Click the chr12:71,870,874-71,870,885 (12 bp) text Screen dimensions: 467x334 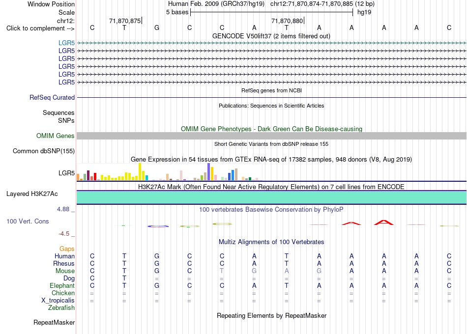click(x=322, y=4)
